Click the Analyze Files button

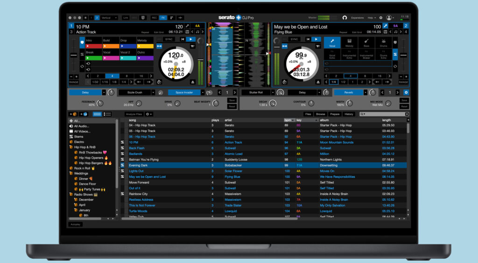coord(134,114)
